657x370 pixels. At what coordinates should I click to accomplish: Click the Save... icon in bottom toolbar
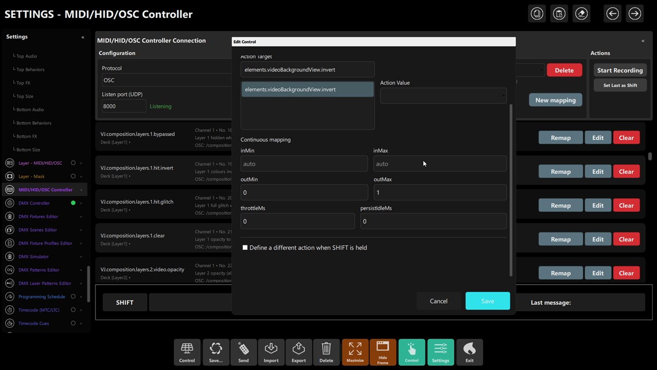click(x=216, y=352)
